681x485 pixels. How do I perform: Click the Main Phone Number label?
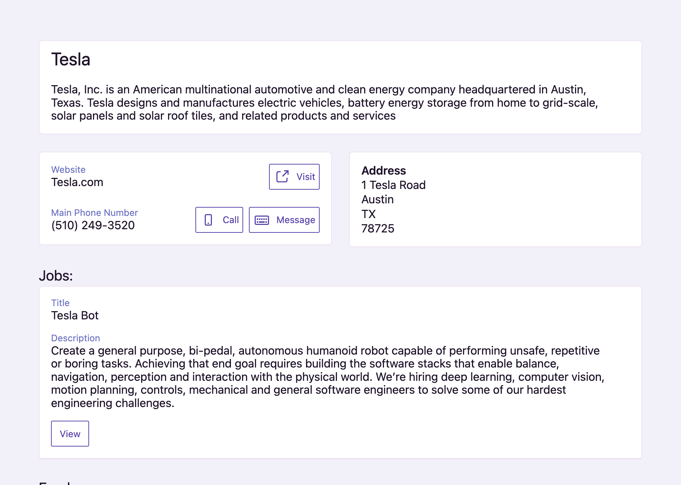94,213
